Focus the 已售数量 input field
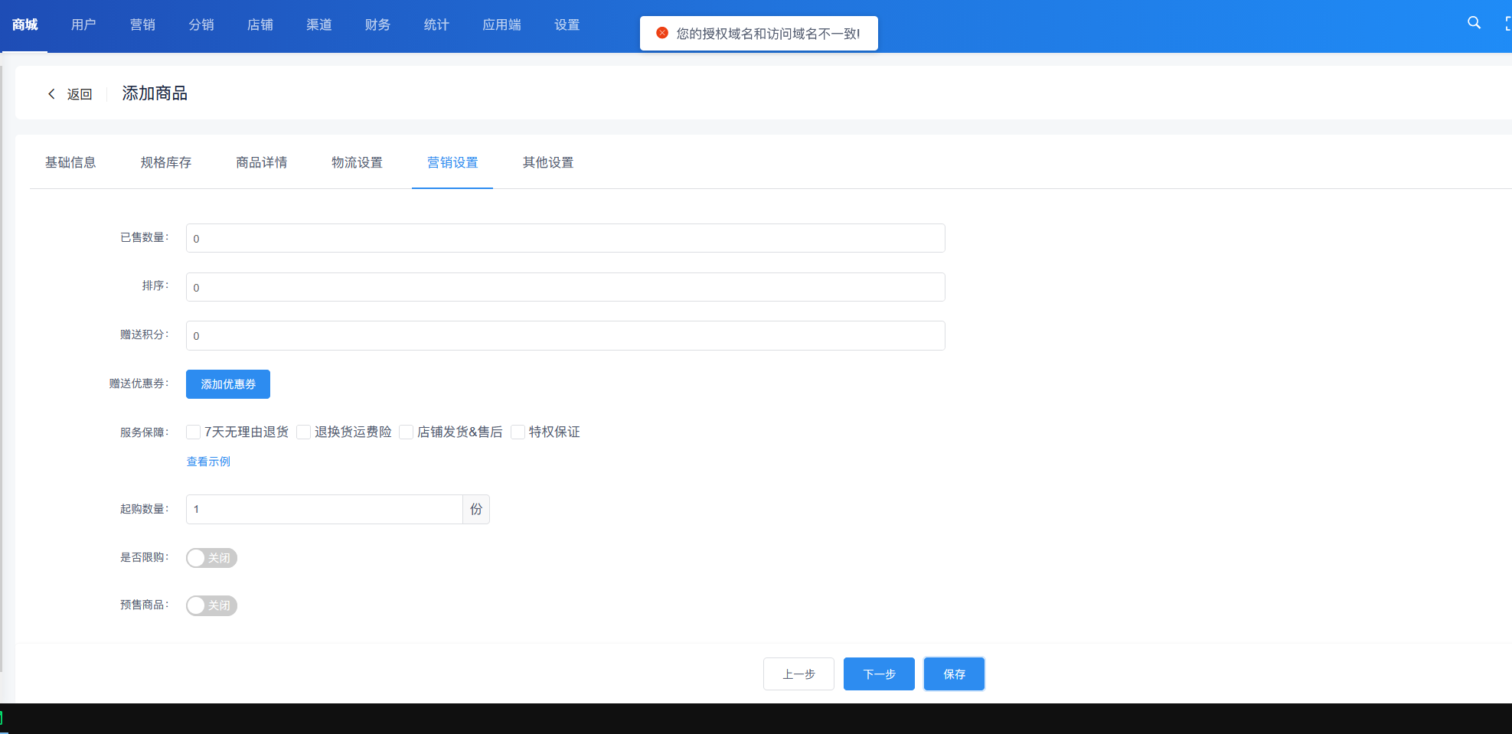The width and height of the screenshot is (1512, 734). [565, 238]
